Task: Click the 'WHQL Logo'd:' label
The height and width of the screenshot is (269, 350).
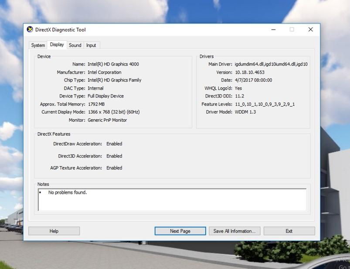Action: (x=218, y=88)
